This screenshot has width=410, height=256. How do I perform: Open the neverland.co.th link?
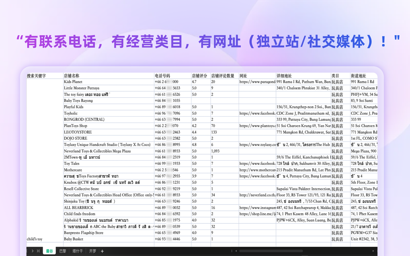[x=256, y=195]
